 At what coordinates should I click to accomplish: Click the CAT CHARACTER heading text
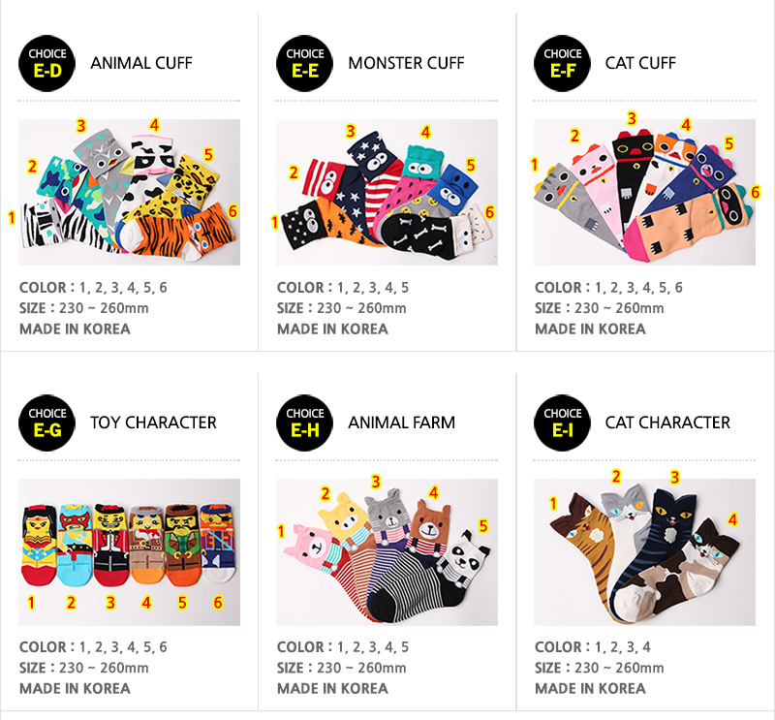(667, 423)
